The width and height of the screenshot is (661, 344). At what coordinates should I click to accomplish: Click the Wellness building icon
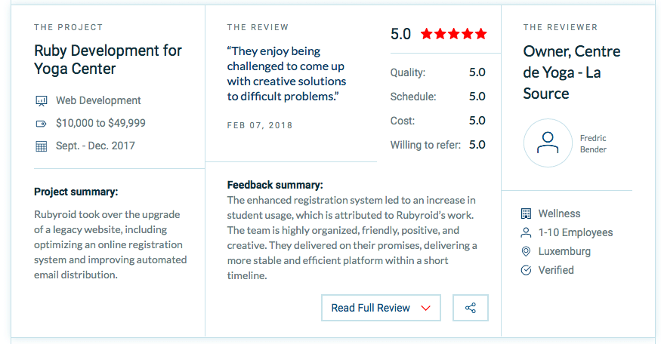(x=527, y=213)
